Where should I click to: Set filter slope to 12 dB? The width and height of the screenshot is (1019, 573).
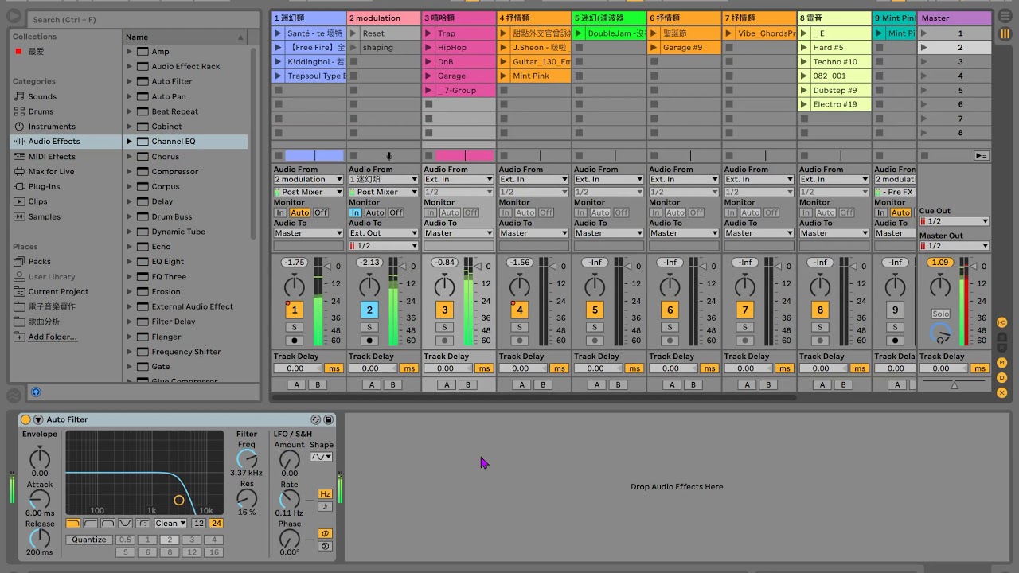[x=199, y=523]
